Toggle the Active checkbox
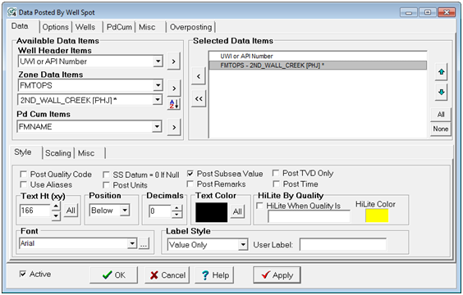The image size is (463, 295). [23, 274]
